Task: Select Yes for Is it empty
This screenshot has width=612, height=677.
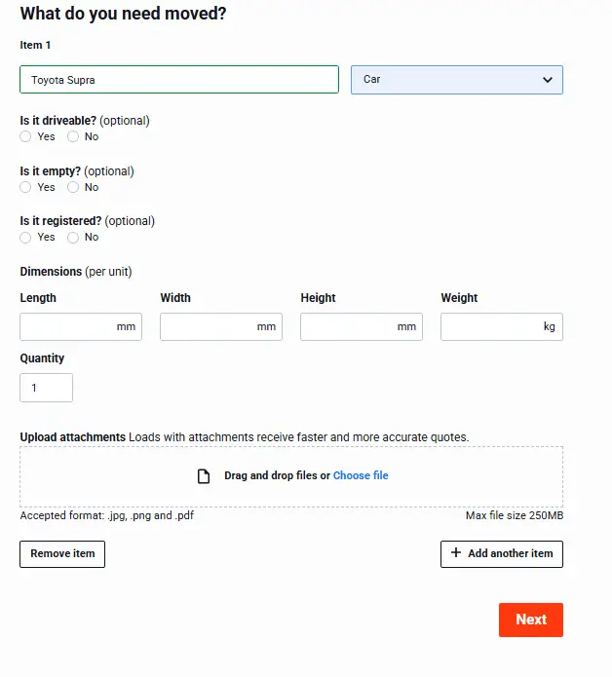Action: coord(25,187)
